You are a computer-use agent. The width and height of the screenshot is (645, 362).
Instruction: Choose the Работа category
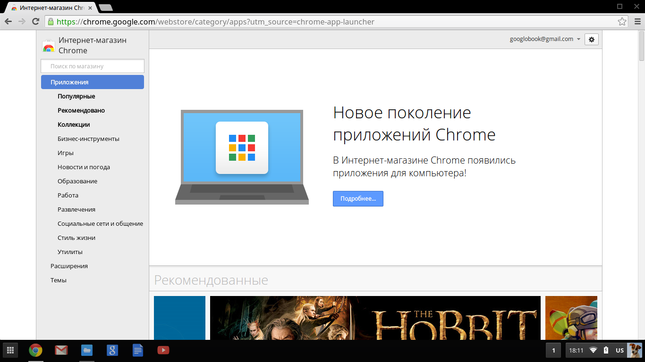click(68, 195)
